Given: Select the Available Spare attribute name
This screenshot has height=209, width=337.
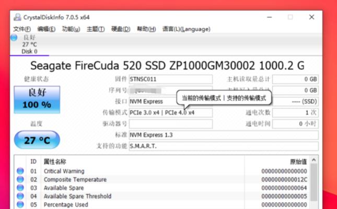Looking at the screenshot, I should tap(64, 188).
